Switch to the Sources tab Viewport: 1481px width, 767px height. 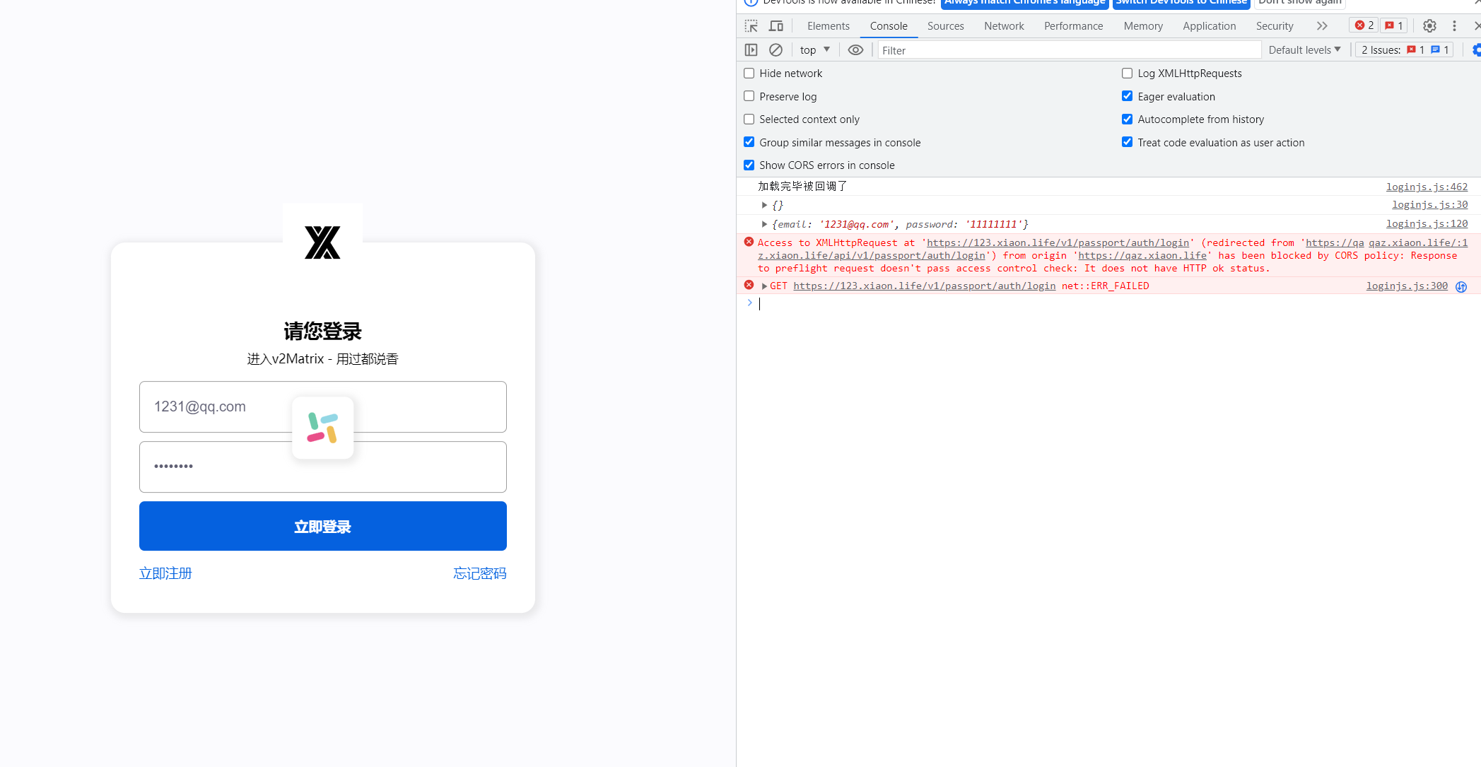(x=945, y=26)
